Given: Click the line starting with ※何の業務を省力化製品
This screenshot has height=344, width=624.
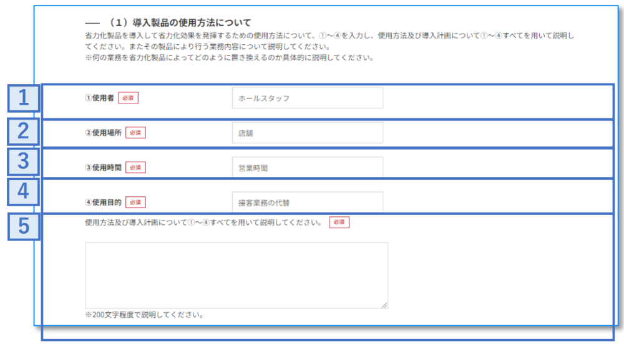Looking at the screenshot, I should [x=230, y=57].
